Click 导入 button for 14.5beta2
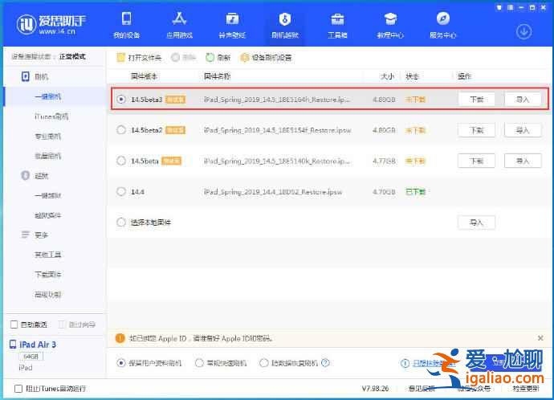The height and width of the screenshot is (400, 554). point(523,130)
